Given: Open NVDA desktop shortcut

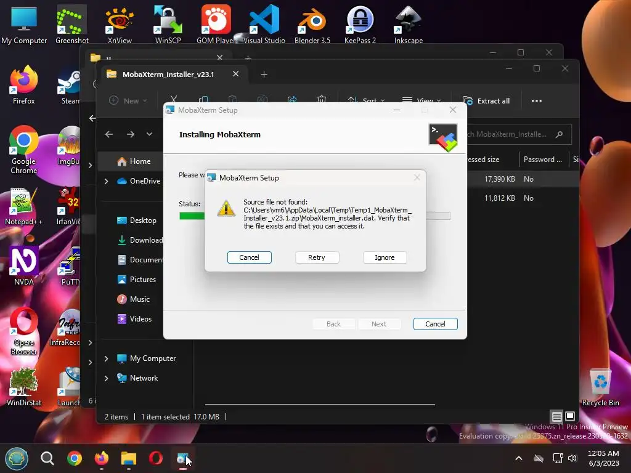Looking at the screenshot, I should [24, 266].
